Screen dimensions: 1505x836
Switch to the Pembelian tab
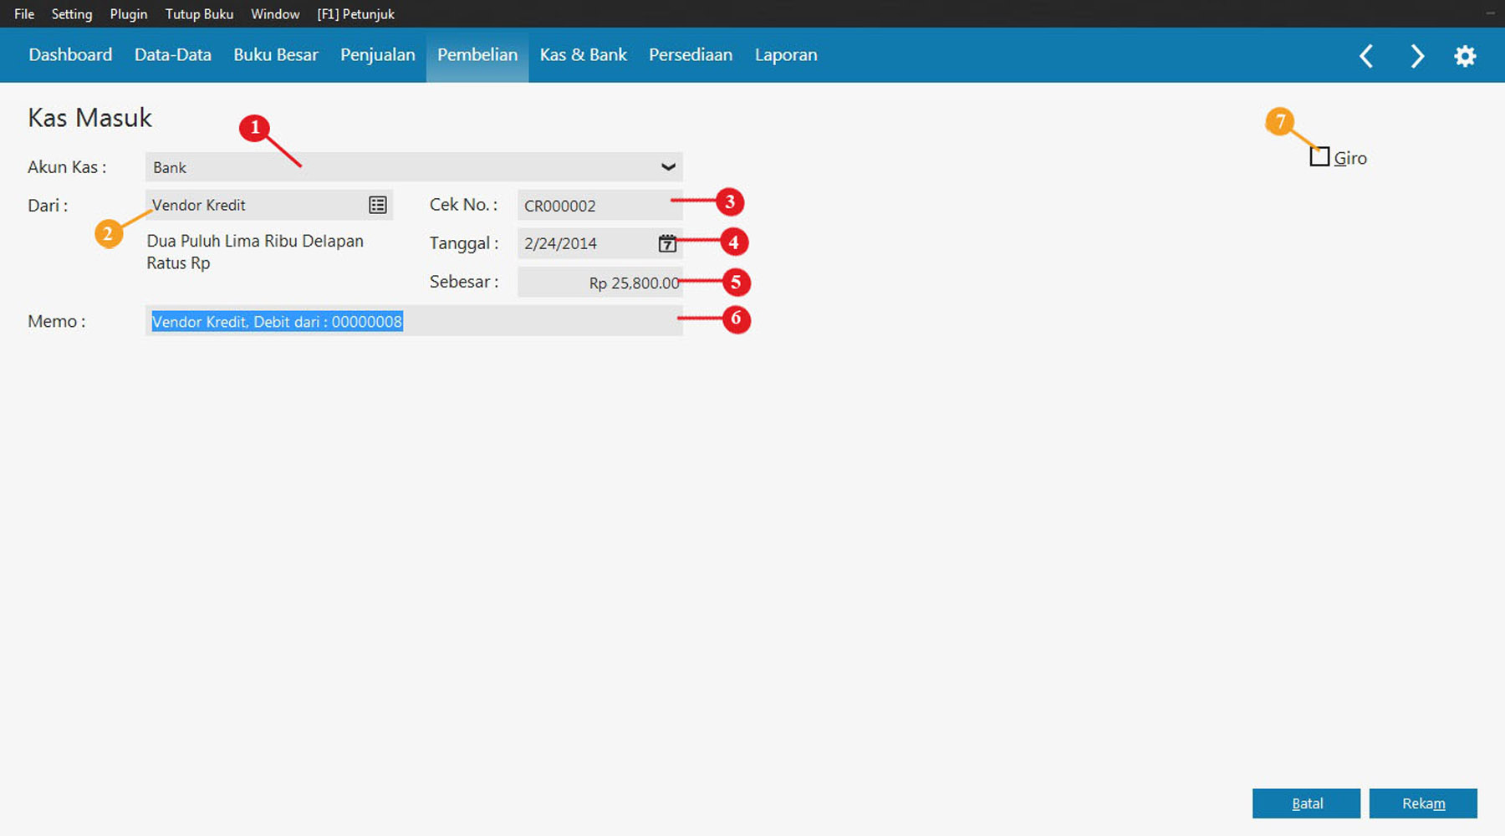pos(477,55)
